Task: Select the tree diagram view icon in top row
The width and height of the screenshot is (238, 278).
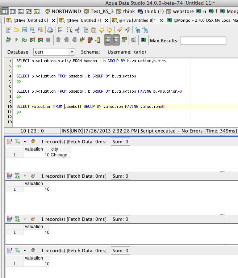Action: pyautogui.click(x=29, y=12)
